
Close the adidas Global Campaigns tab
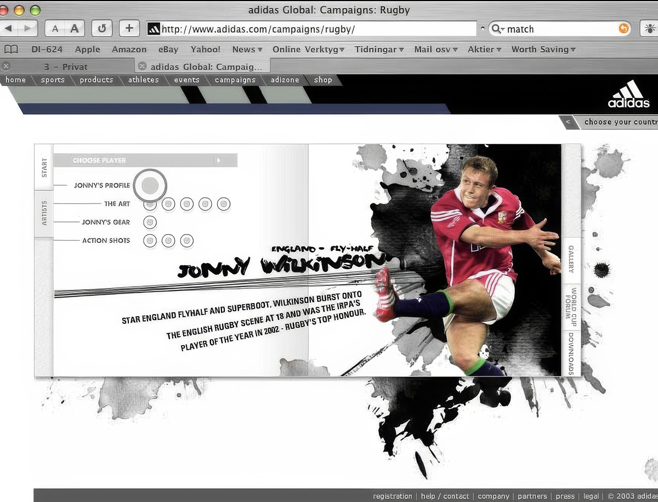point(141,66)
